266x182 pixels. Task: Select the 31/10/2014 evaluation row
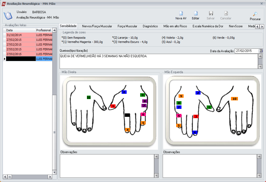29,35
